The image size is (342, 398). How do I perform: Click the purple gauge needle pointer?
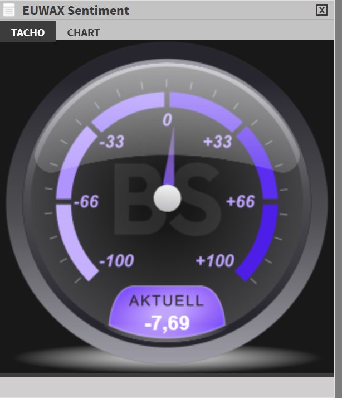click(x=170, y=156)
